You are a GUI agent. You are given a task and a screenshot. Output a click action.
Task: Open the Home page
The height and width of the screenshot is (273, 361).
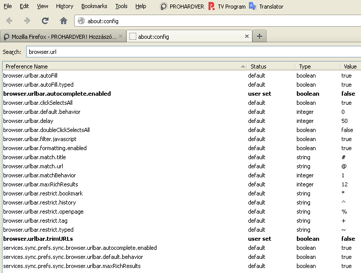pos(64,21)
